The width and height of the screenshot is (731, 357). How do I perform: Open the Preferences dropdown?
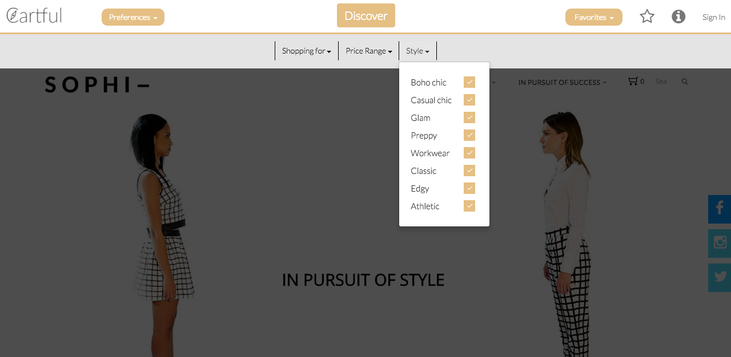click(133, 17)
